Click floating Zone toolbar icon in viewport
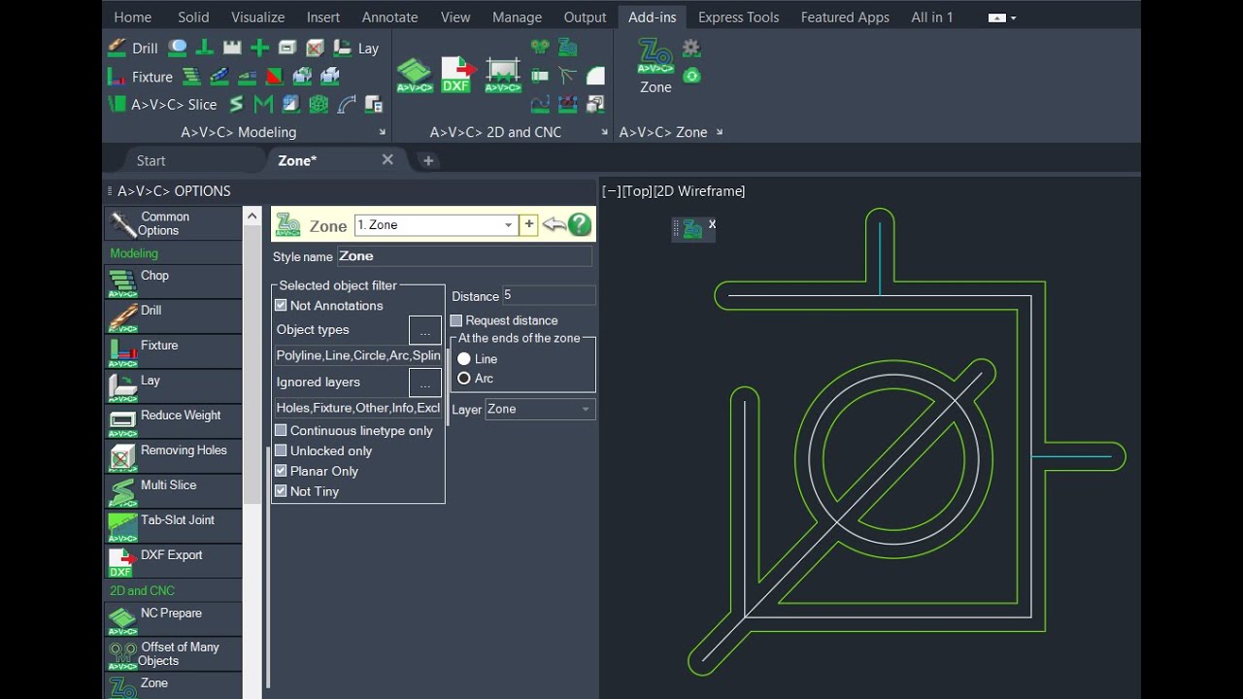Viewport: 1243px width, 699px height. point(692,229)
